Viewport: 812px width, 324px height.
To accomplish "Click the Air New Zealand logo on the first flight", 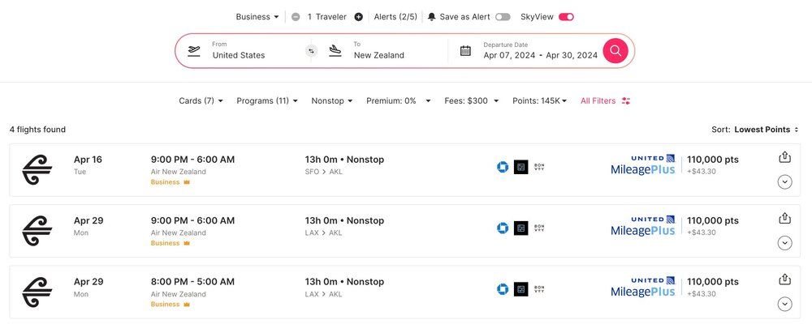I will [37, 170].
